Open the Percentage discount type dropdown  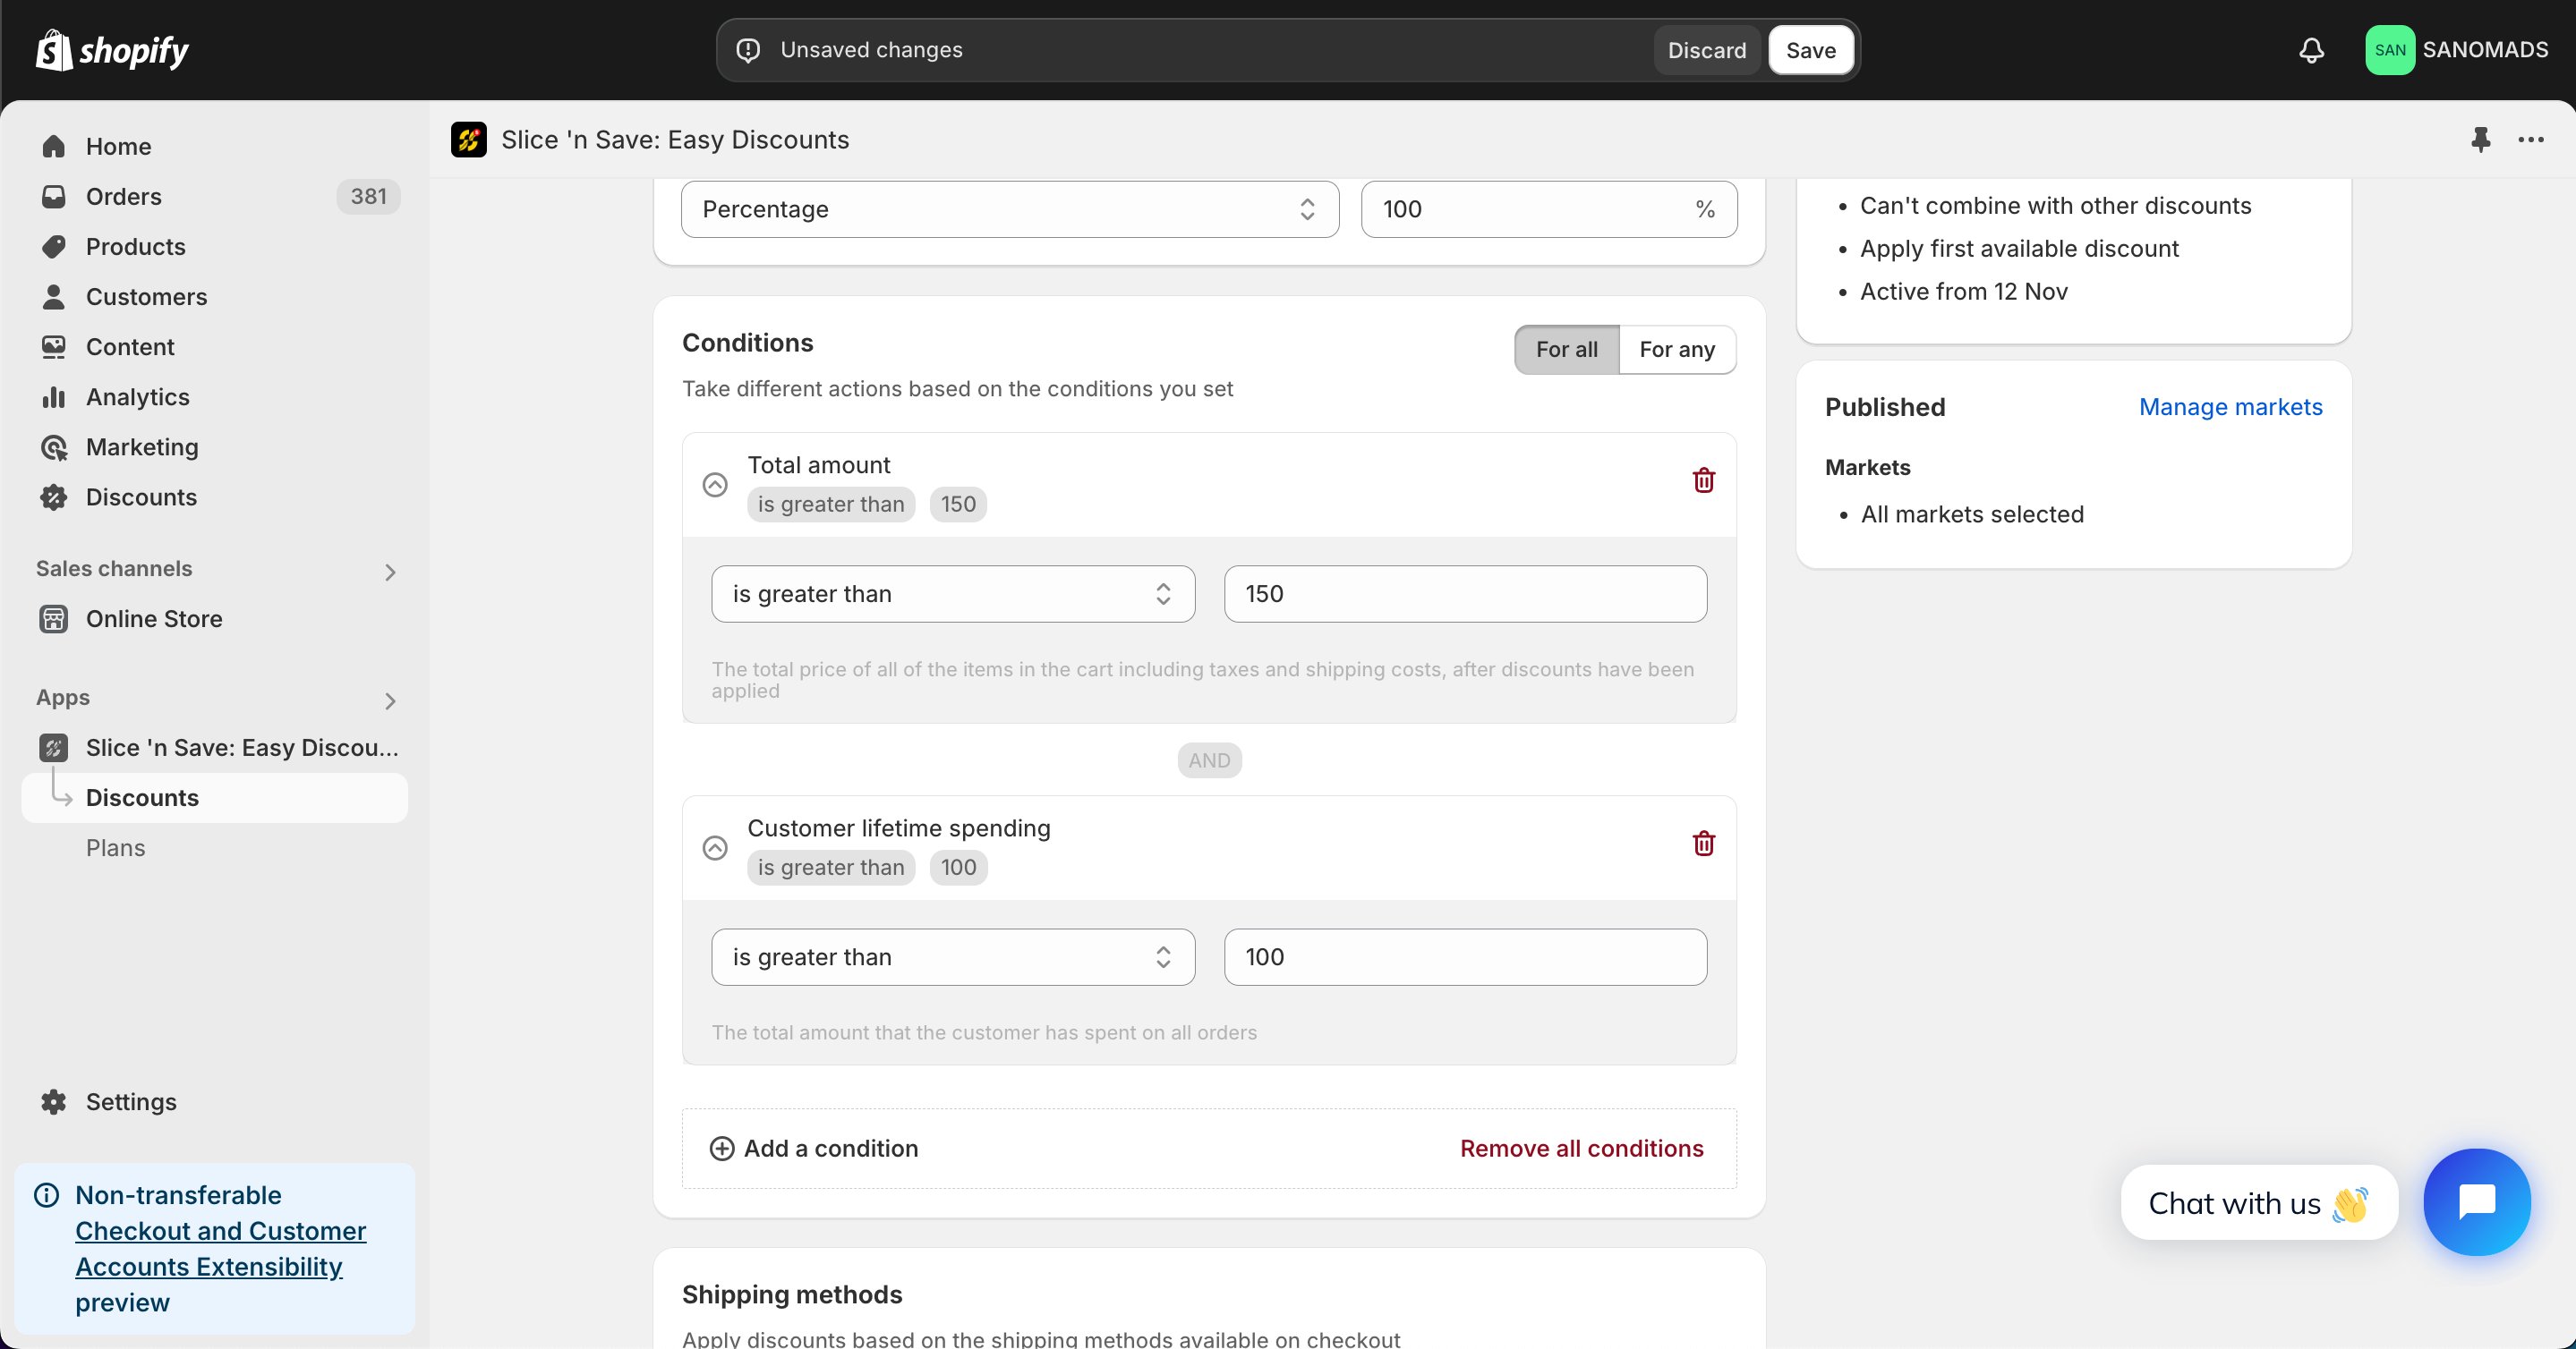[1010, 208]
